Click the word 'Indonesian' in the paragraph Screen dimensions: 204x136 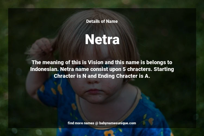pyautogui.click(x=44, y=69)
